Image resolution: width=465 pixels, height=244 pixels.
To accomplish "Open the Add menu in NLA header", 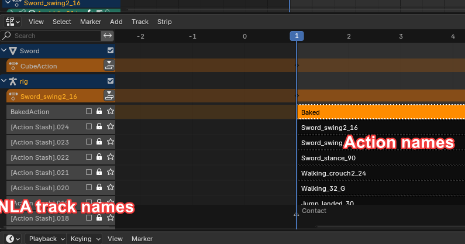I will [x=116, y=22].
